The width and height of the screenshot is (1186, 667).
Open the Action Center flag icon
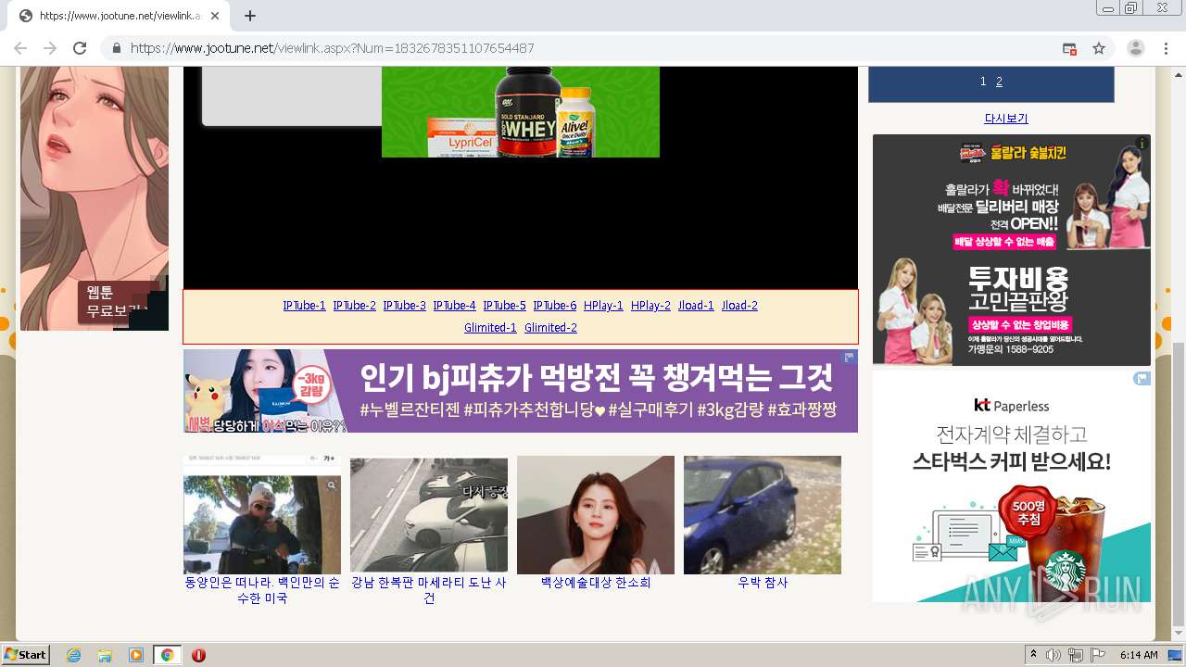1098,655
